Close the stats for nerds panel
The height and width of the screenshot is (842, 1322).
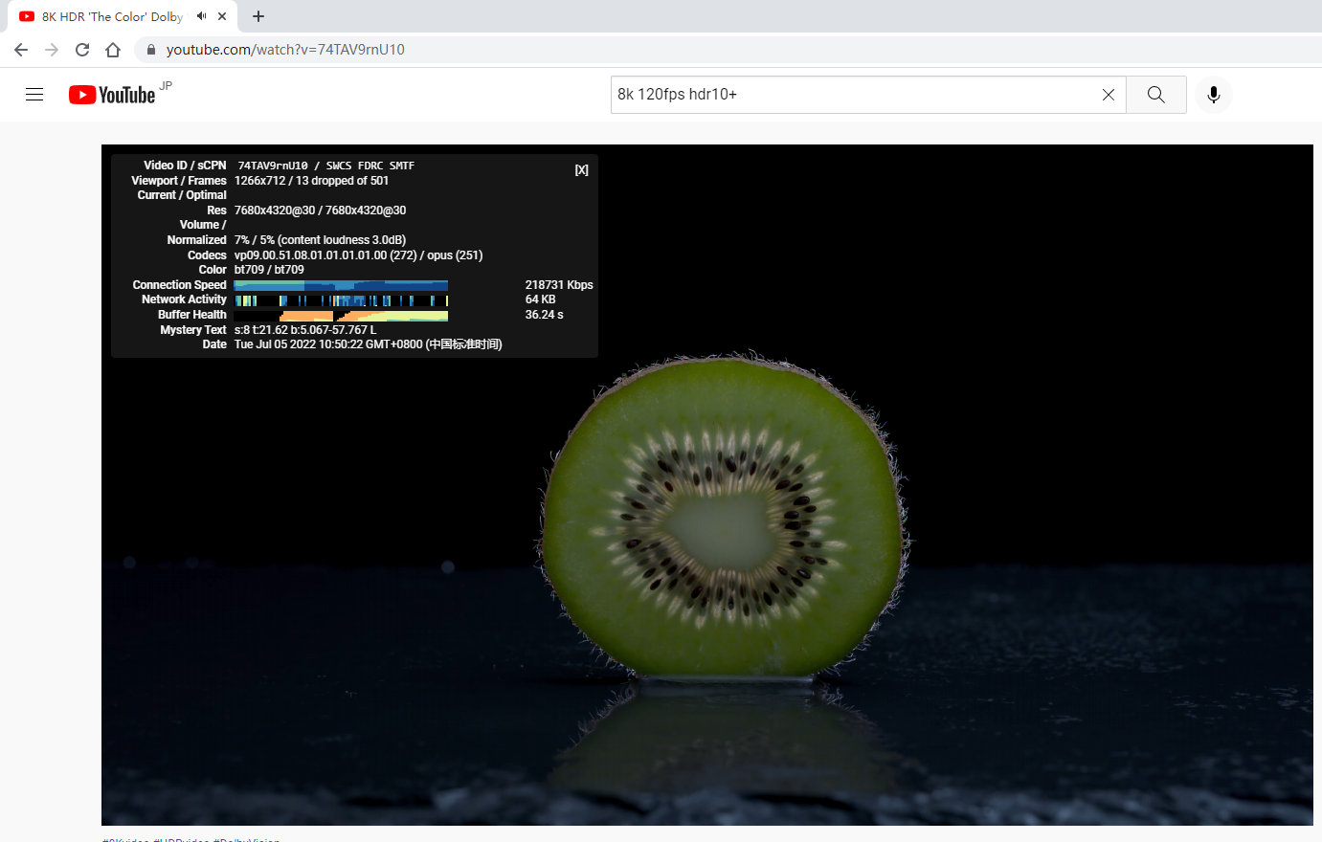(x=581, y=170)
